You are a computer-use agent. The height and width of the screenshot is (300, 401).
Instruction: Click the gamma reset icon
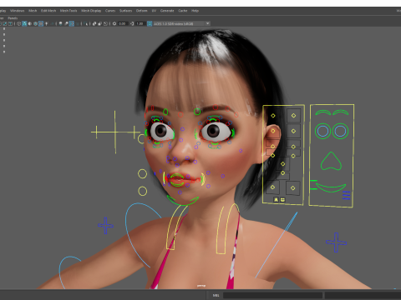[132, 23]
